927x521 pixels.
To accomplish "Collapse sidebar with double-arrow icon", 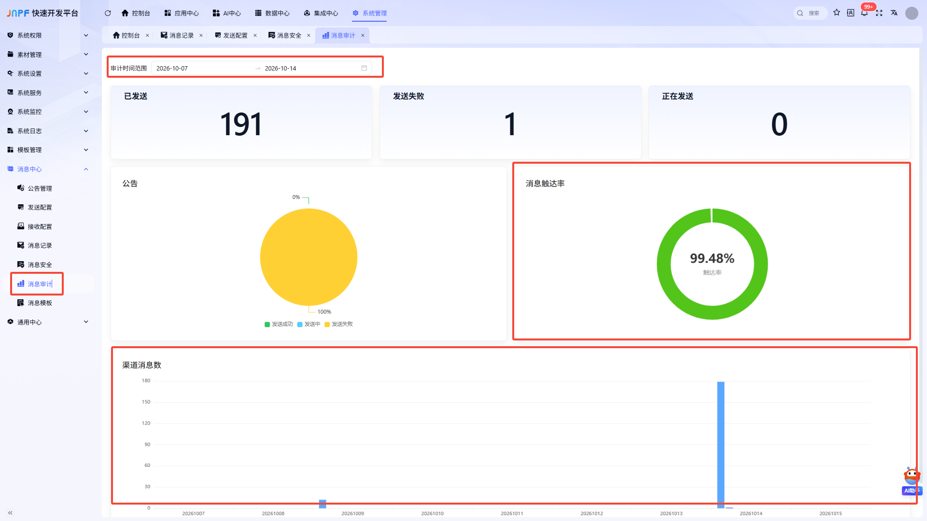I will point(10,513).
